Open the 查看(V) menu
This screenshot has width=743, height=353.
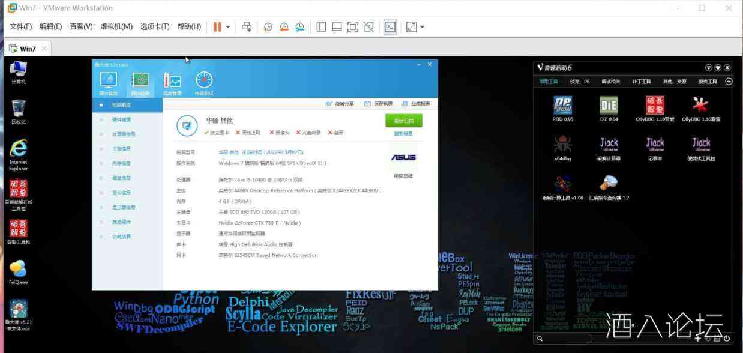81,26
